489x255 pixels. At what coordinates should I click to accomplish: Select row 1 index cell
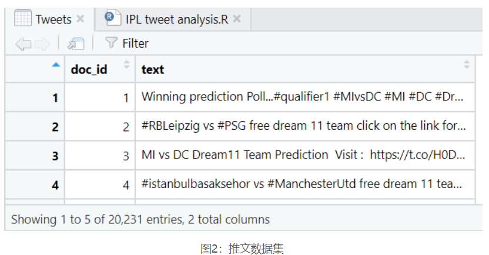click(35, 98)
